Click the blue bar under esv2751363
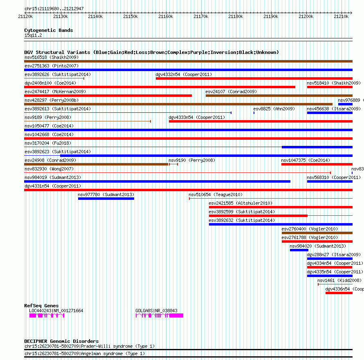 [x=188, y=70]
